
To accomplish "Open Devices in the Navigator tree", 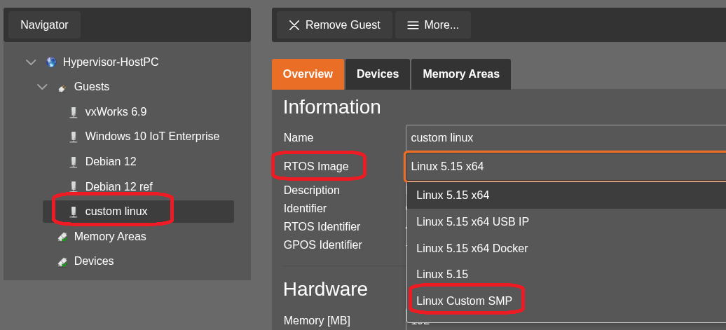I will click(94, 261).
